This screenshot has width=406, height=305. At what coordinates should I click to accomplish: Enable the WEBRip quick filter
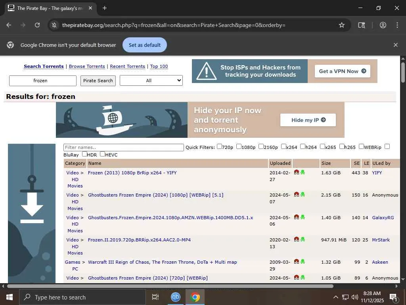tap(361, 147)
